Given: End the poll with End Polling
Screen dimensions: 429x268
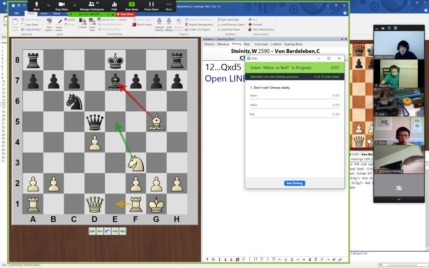Looking at the screenshot, I should click(x=294, y=183).
